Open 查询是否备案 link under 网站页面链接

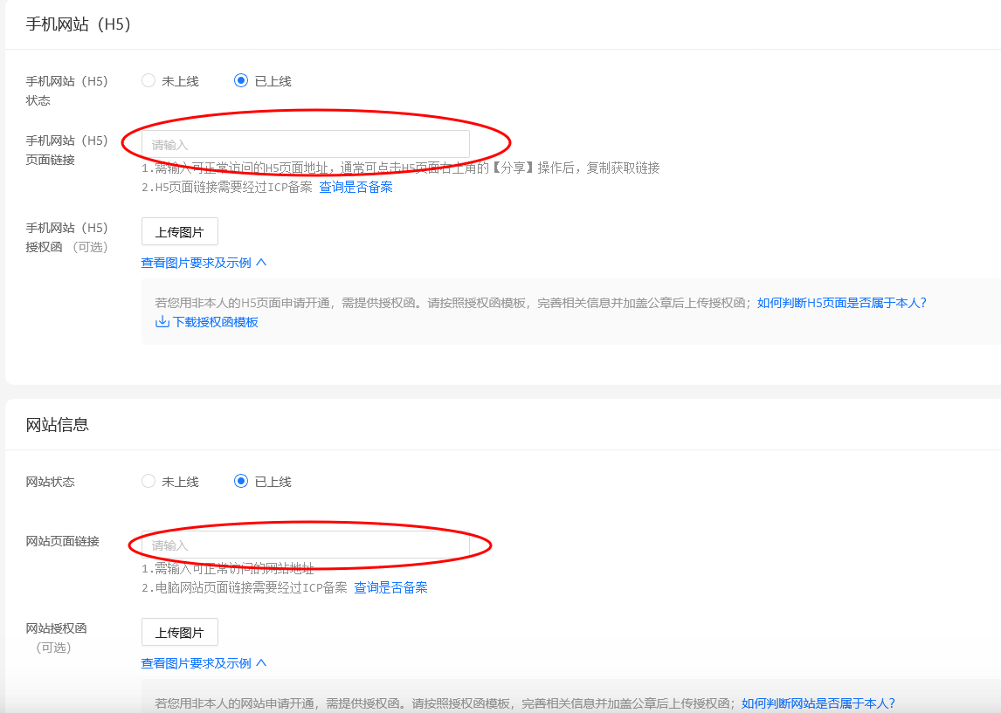[x=390, y=587]
